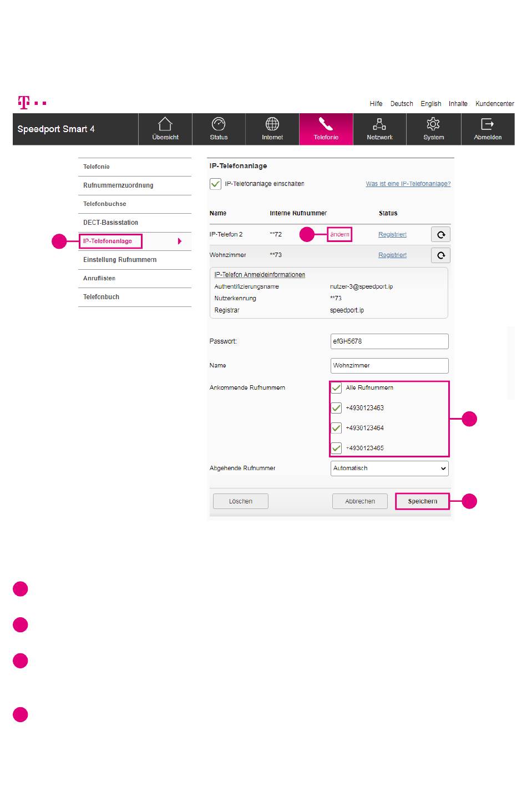Open Hilfe link at top

[x=376, y=104]
